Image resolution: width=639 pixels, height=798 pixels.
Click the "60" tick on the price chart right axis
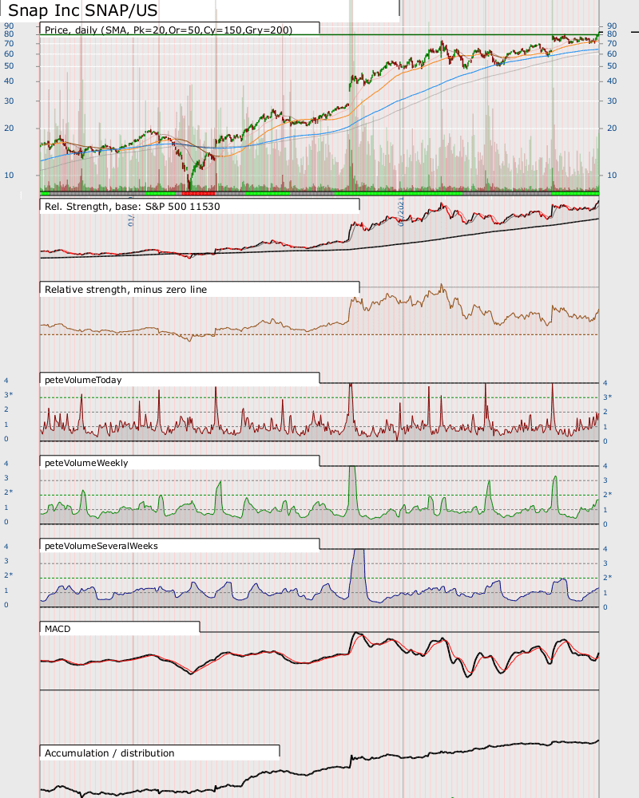[x=612, y=54]
